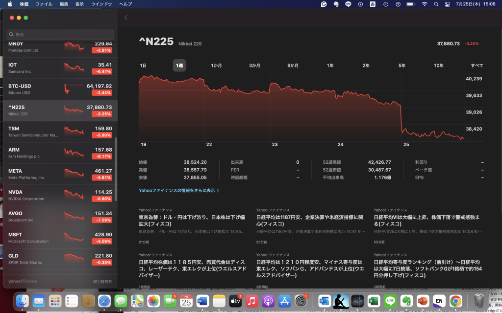Open Safari from the Dock
Image resolution: width=502 pixels, height=313 pixels.
pyautogui.click(x=105, y=301)
